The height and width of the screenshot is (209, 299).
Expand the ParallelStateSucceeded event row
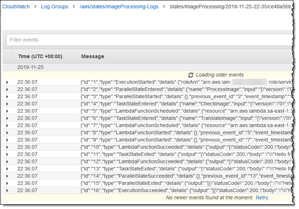click(7, 176)
